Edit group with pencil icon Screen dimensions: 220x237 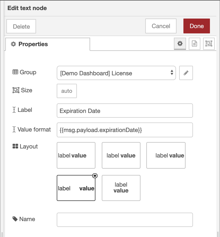point(186,73)
